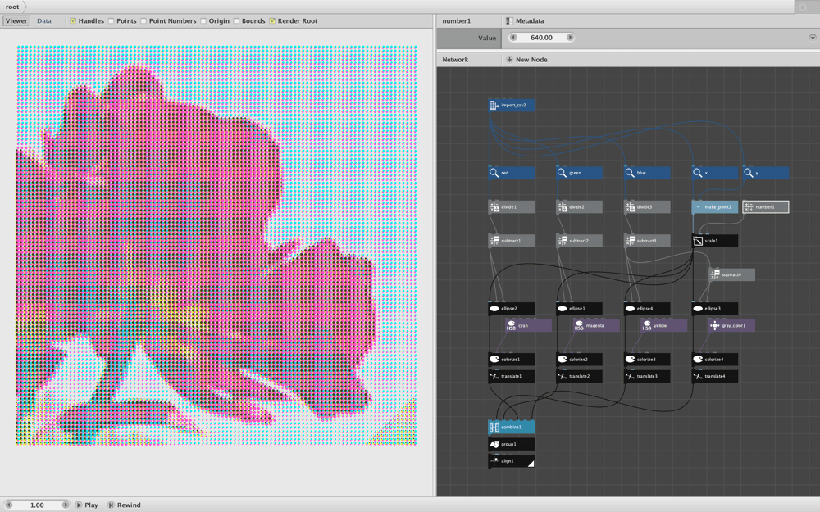Select the colorize1 node
Image resolution: width=820 pixels, height=512 pixels.
coord(512,360)
